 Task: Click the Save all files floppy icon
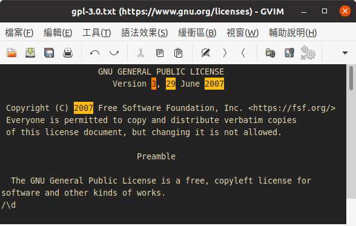pyautogui.click(x=49, y=53)
